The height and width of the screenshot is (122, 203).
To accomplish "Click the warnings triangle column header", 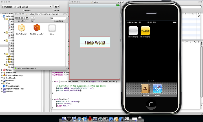I will 193,14.
